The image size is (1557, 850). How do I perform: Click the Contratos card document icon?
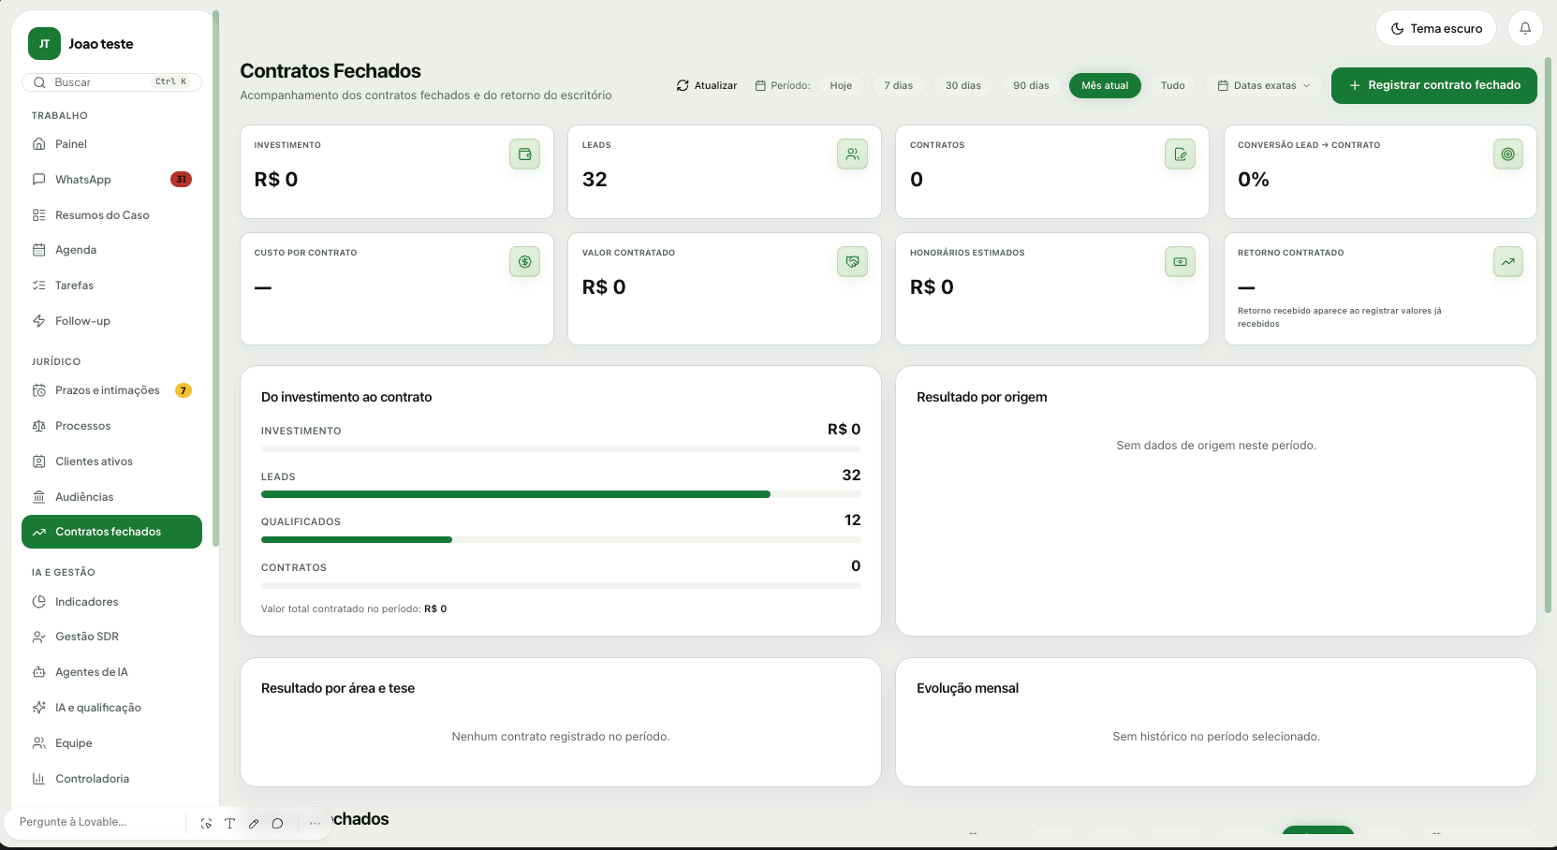1180,154
